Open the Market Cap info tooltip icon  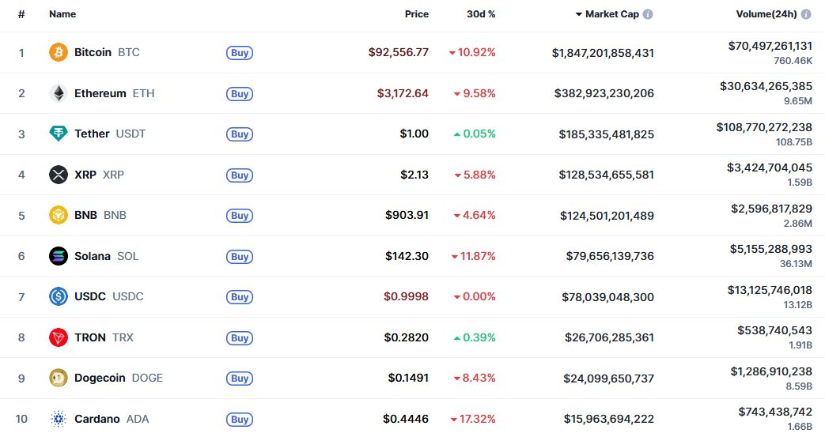(x=648, y=14)
